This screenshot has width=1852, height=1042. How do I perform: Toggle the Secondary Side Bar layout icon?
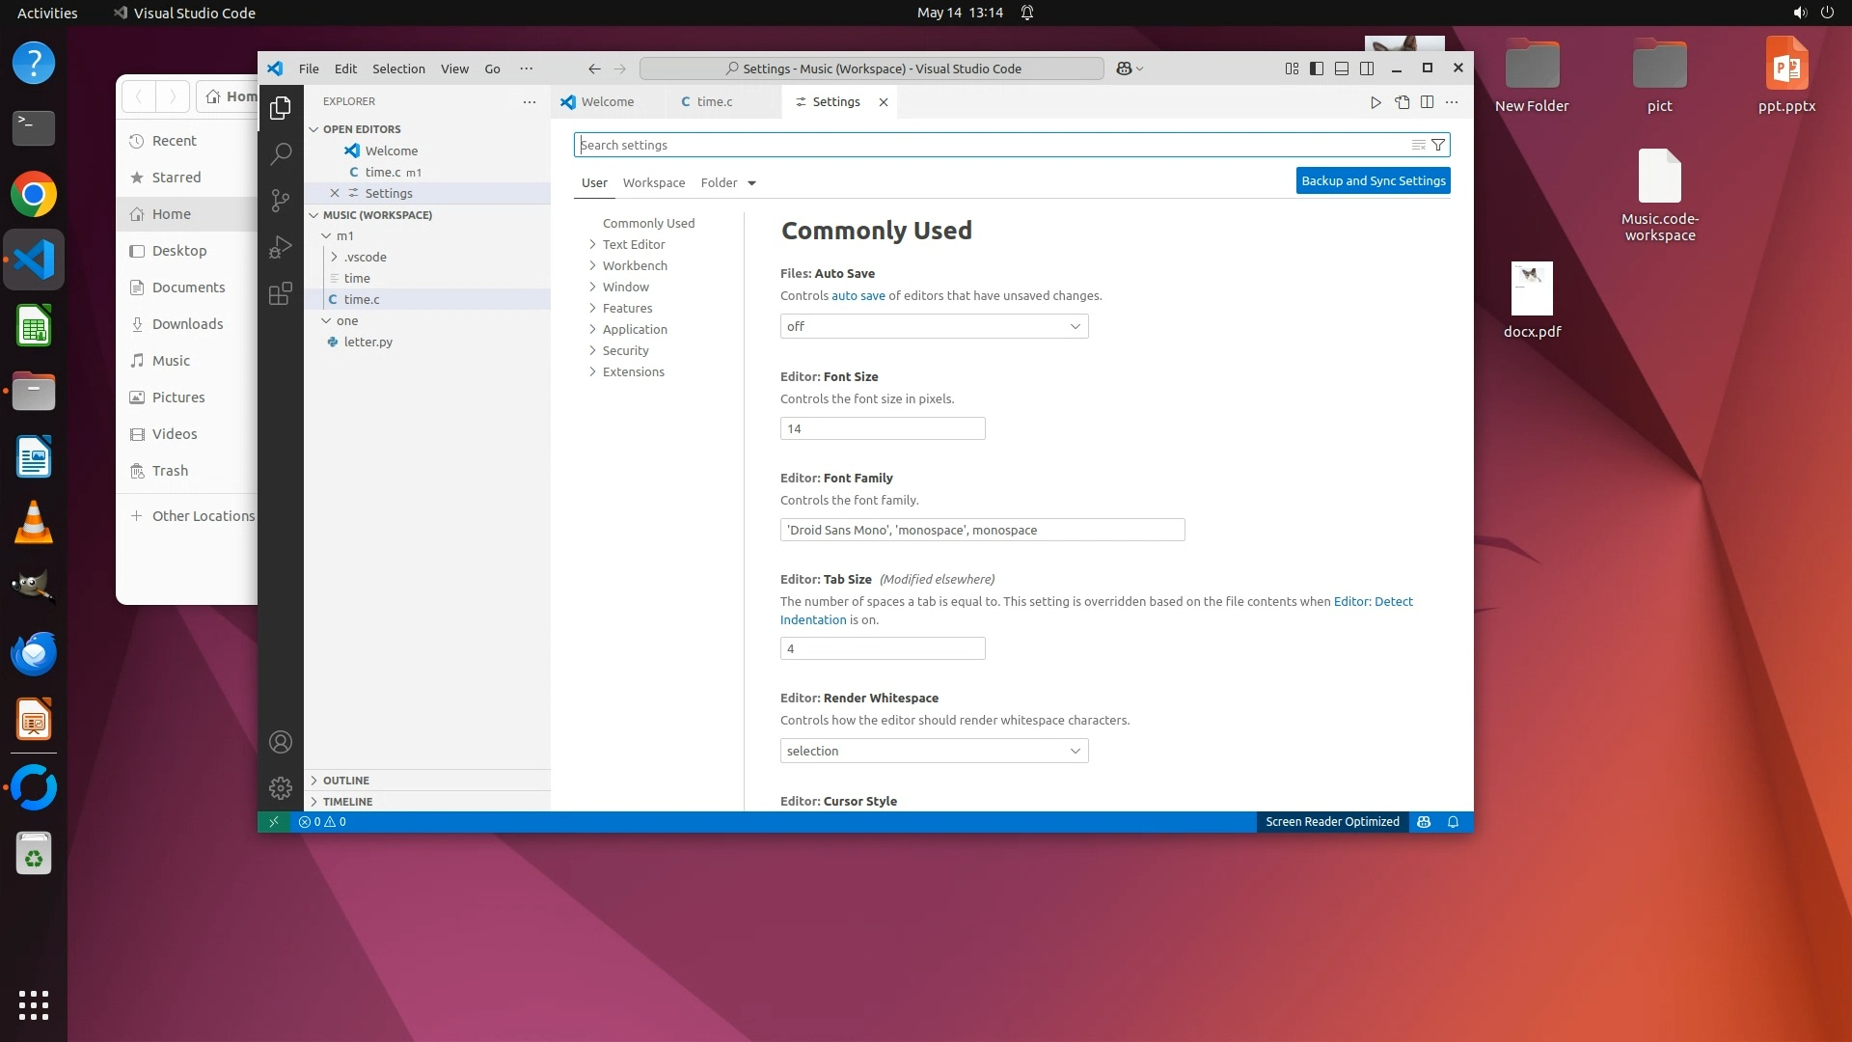coord(1367,69)
